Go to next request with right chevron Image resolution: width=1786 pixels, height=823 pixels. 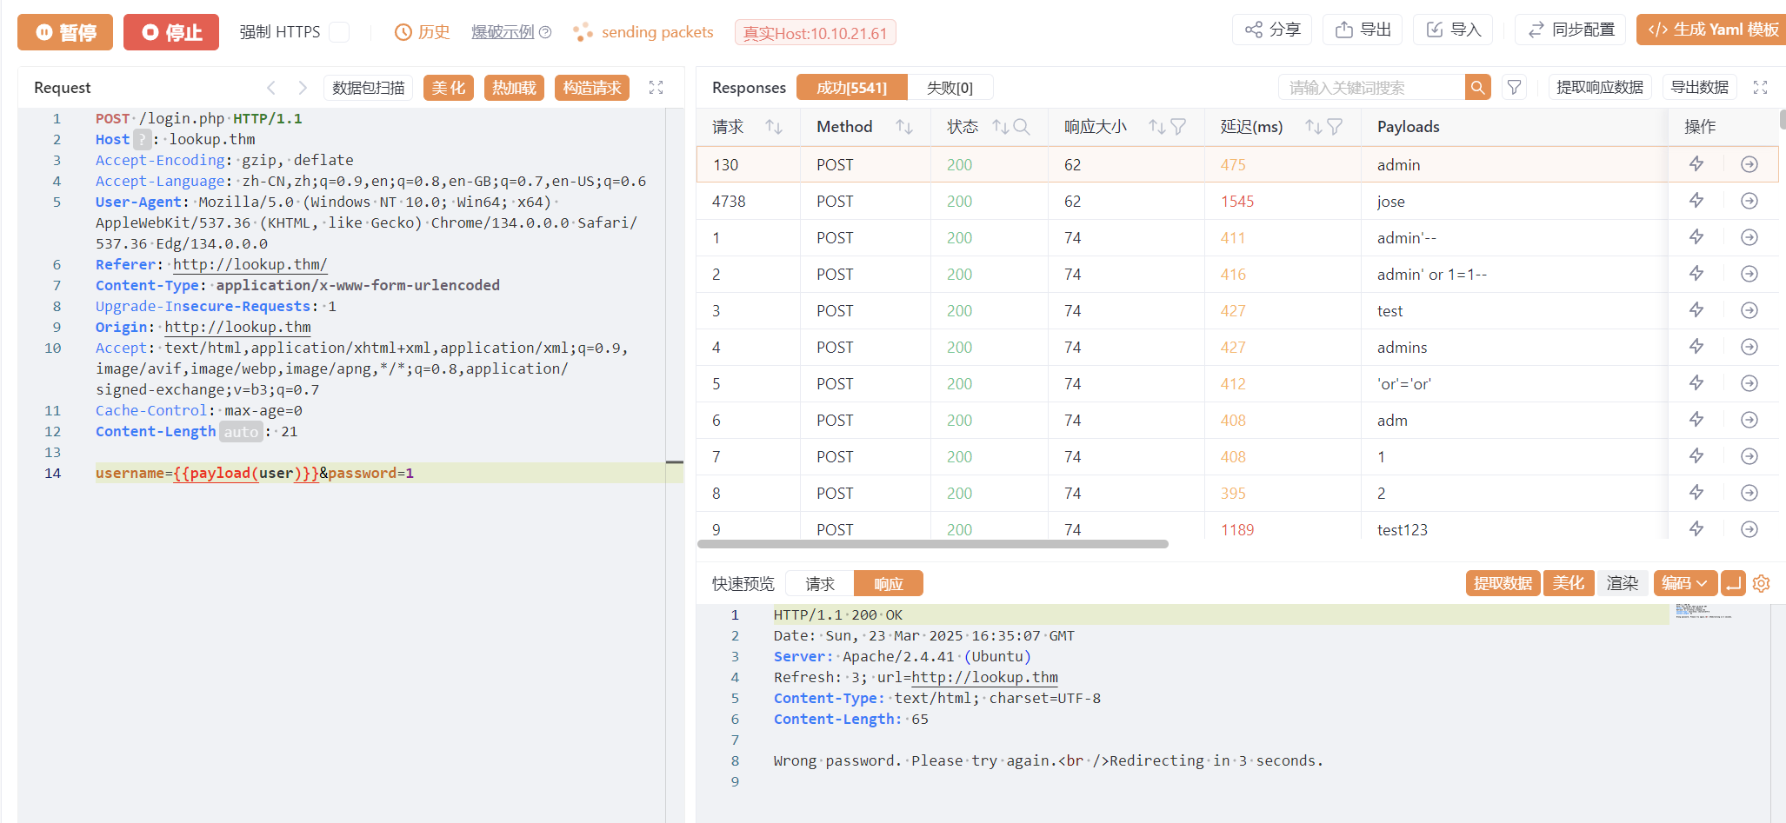[x=303, y=88]
